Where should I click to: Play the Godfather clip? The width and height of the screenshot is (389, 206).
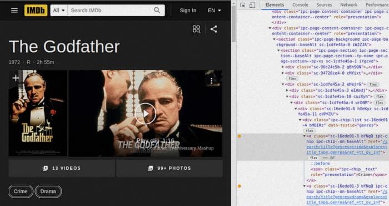point(145,114)
